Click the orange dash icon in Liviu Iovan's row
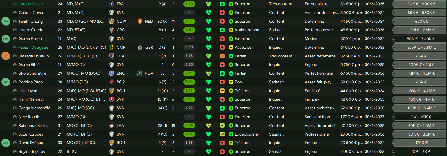 pyautogui.click(x=222, y=91)
